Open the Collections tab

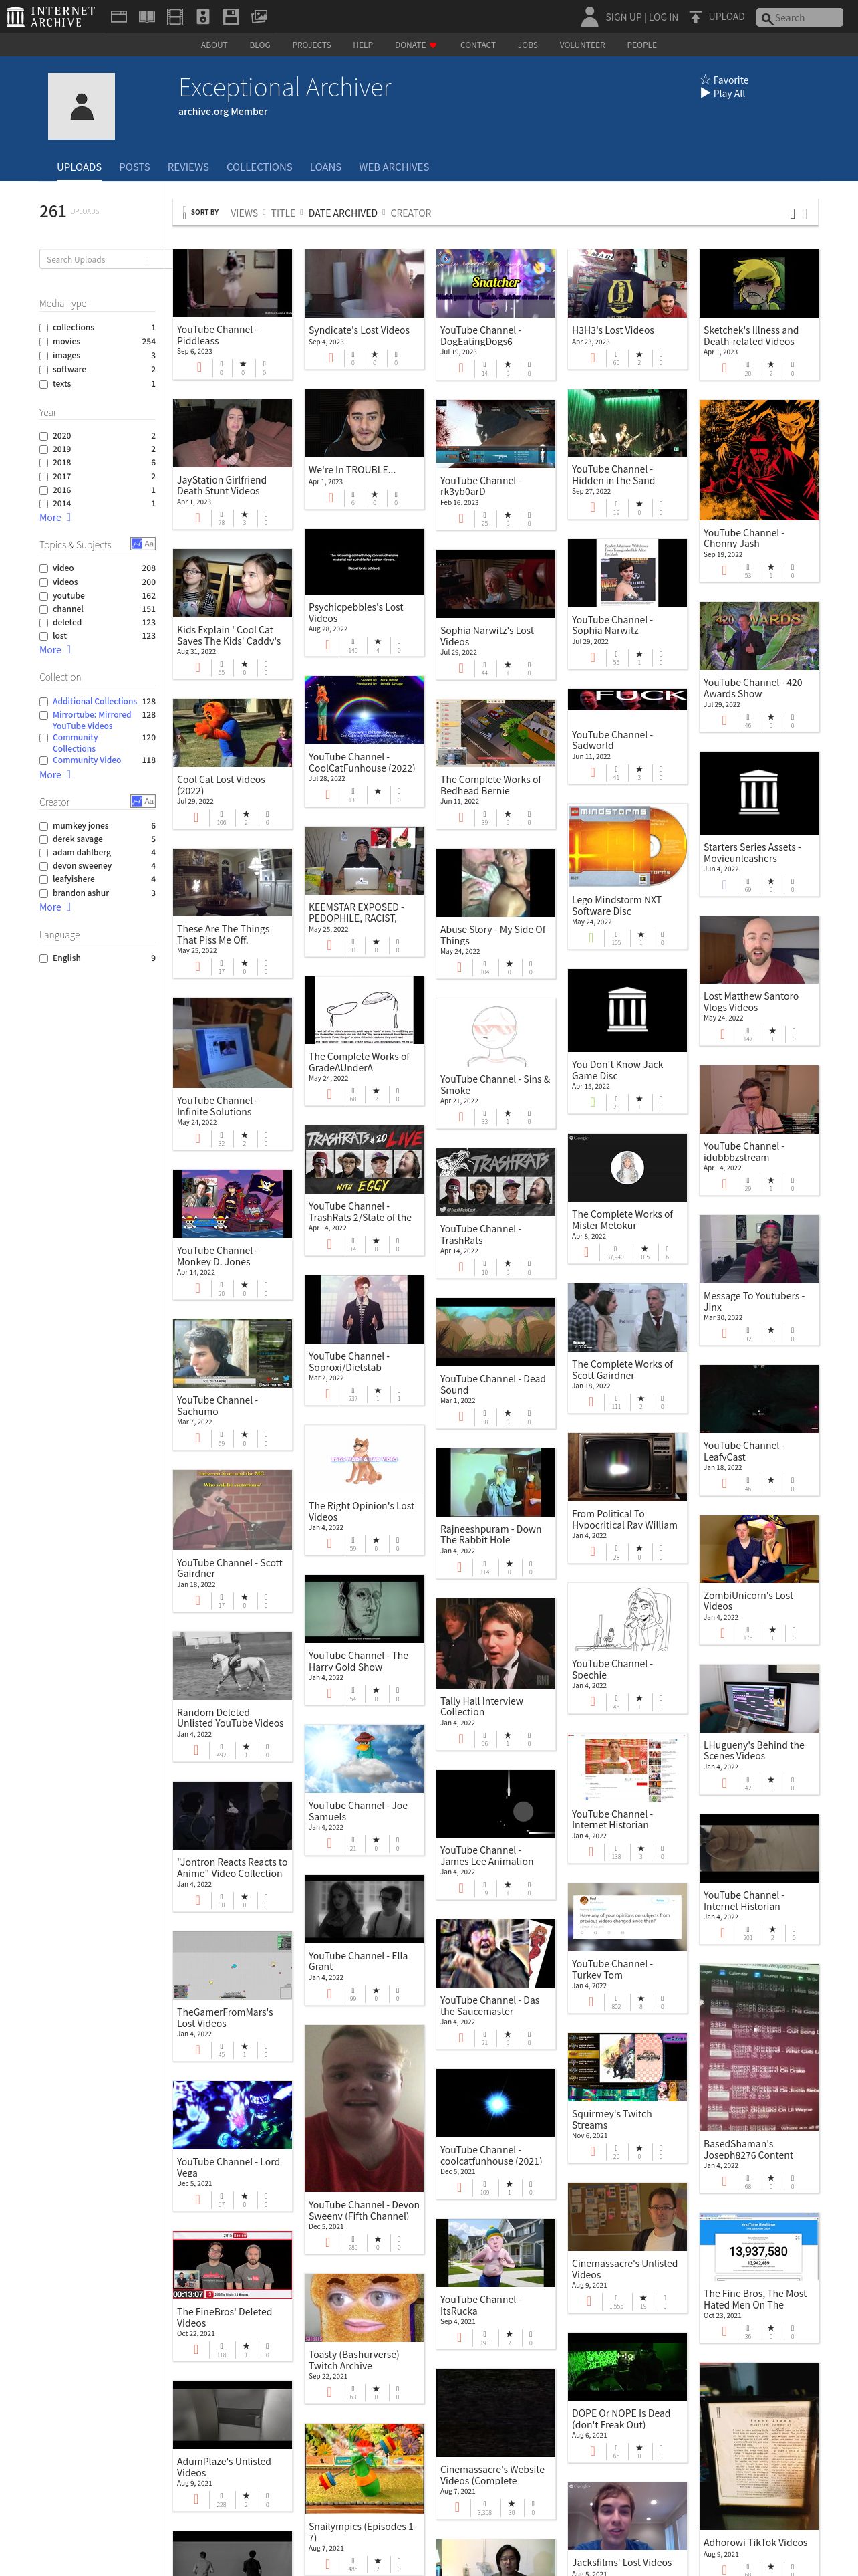point(259,167)
